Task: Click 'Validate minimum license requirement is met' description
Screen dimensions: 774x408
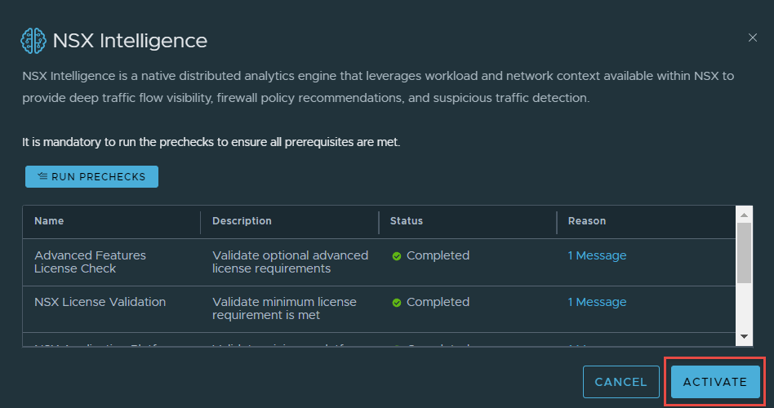Action: 284,308
